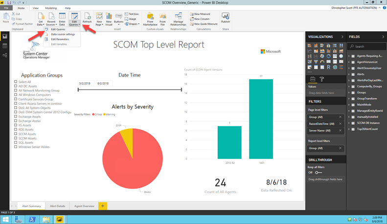387x224 pixels.
Task: Create a New Measure
Action: (x=200, y=14)
